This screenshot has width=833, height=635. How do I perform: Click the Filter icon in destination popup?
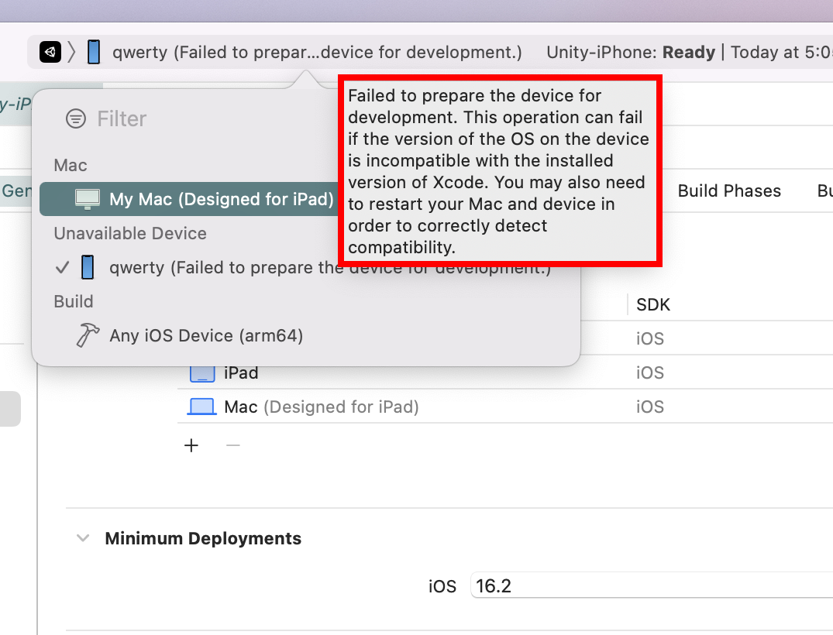tap(75, 118)
